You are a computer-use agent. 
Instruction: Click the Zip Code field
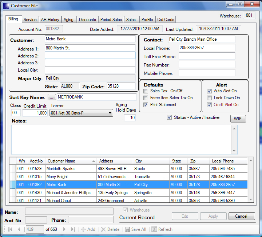point(121,86)
